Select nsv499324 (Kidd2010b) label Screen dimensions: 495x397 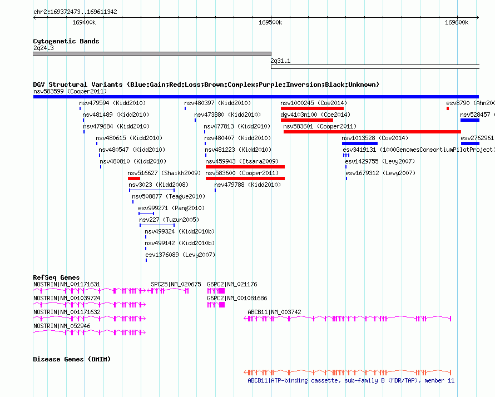tap(180, 231)
